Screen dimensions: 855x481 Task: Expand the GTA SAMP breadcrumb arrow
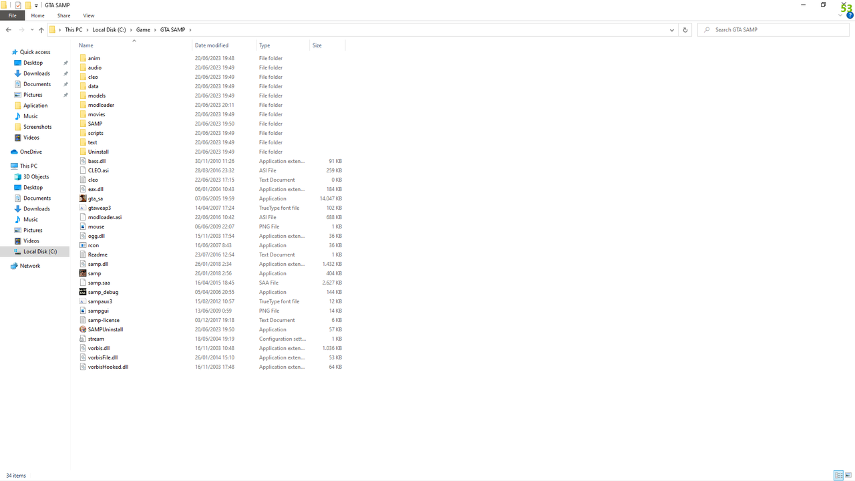190,30
